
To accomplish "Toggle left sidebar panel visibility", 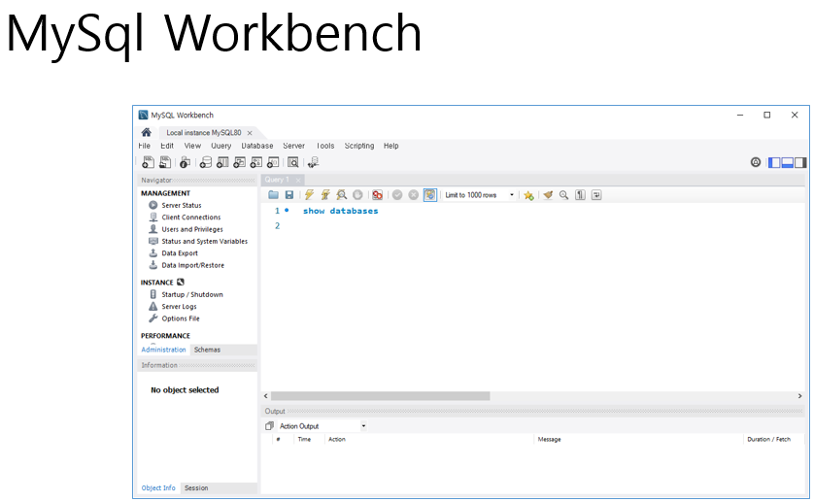I will (774, 162).
